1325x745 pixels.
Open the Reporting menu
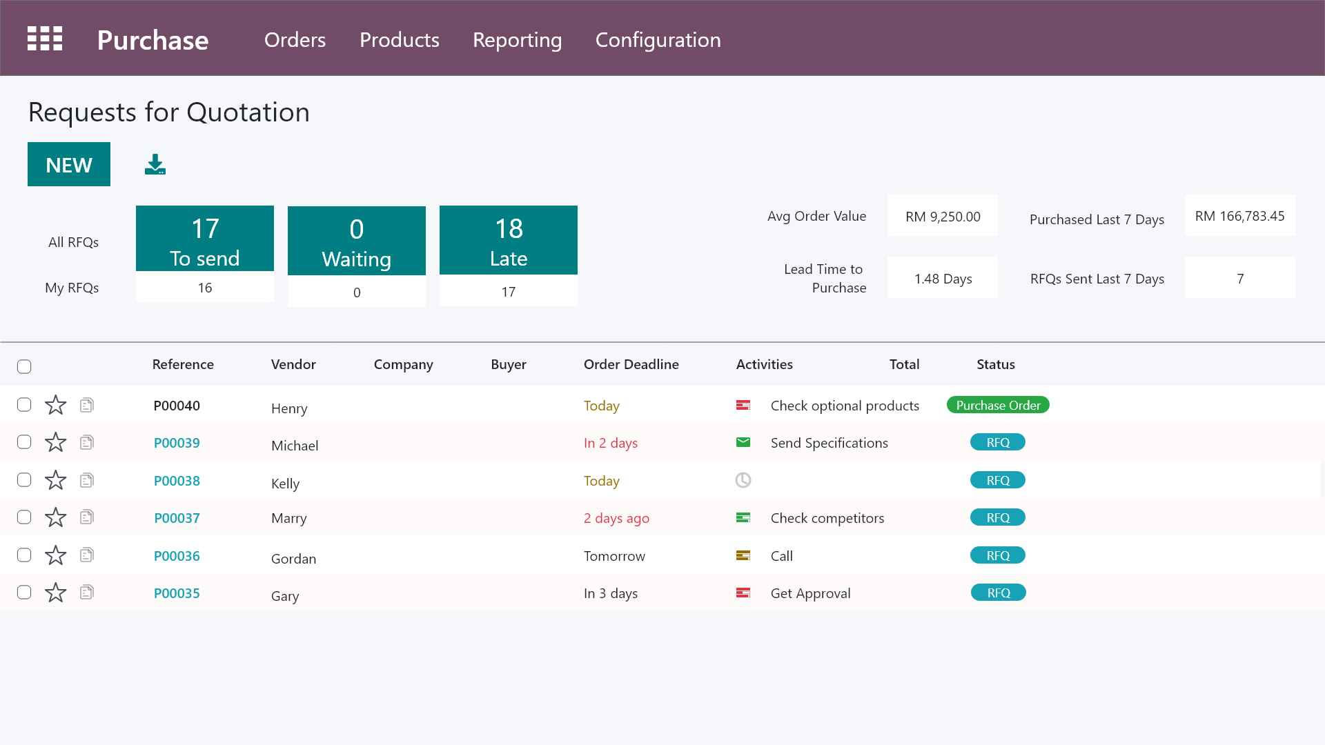517,40
